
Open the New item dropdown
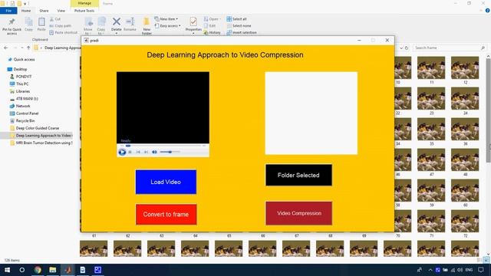point(166,19)
